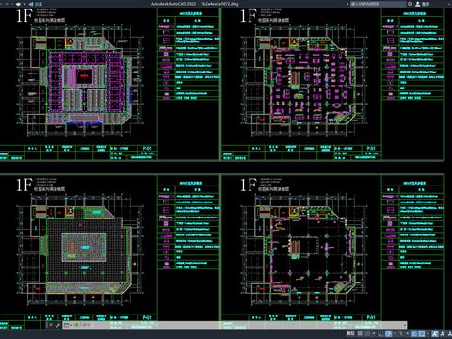452x339 pixels.
Task: Click the workspace switching icon in status bar
Action: click(442, 333)
